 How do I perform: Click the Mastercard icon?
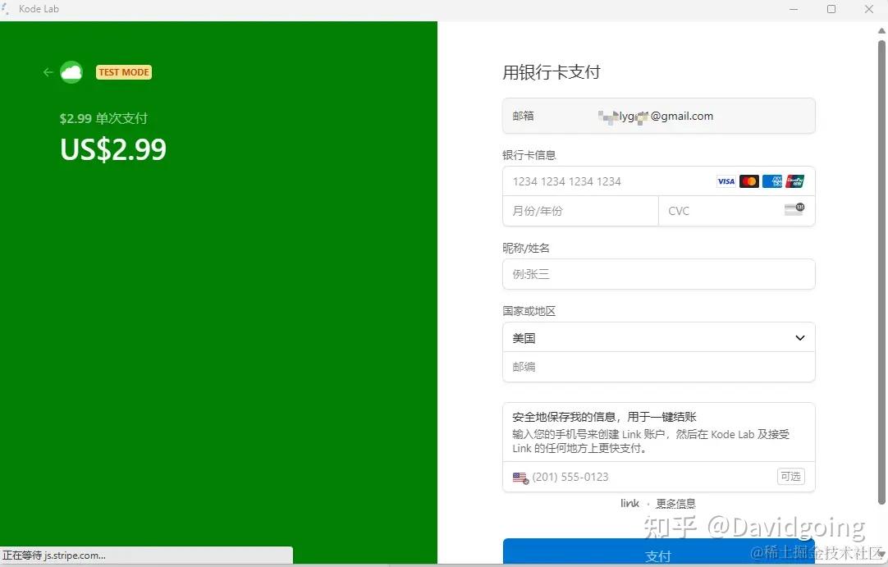tap(748, 181)
